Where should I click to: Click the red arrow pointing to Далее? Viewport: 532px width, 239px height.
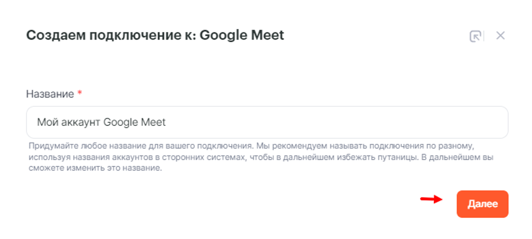[x=431, y=199]
